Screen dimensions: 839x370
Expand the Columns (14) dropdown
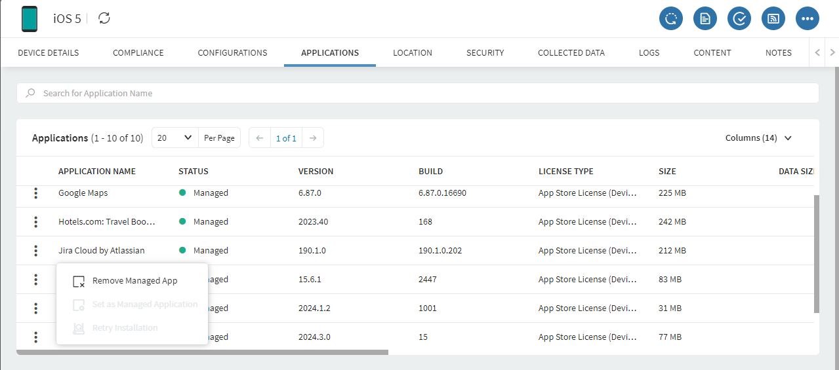point(758,138)
